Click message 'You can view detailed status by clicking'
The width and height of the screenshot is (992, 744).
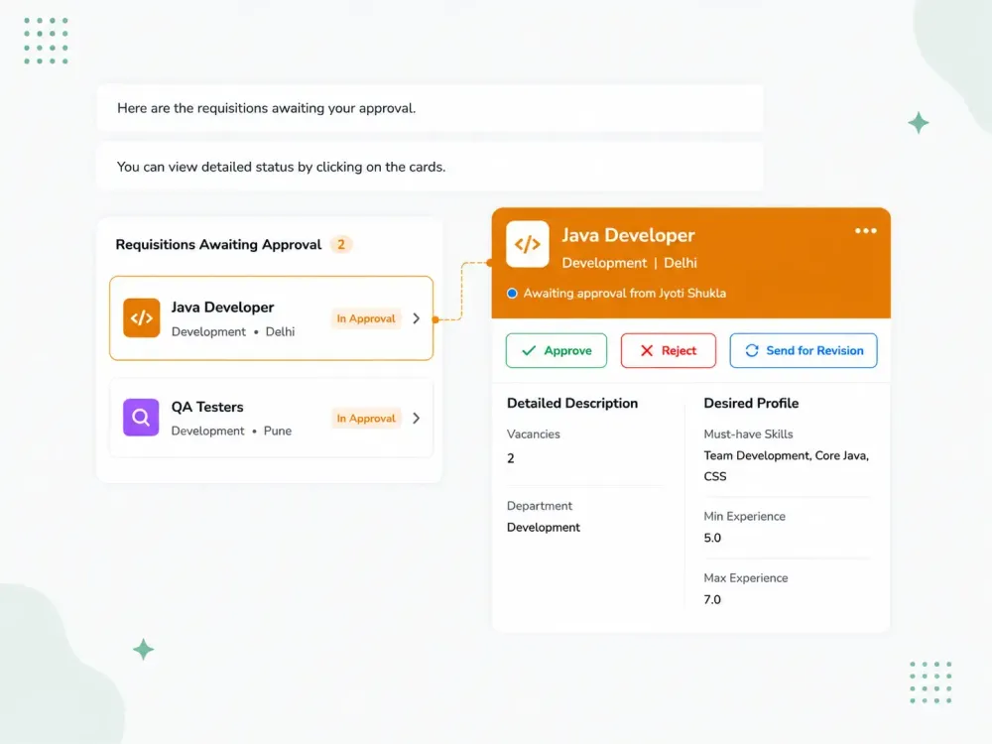click(281, 167)
